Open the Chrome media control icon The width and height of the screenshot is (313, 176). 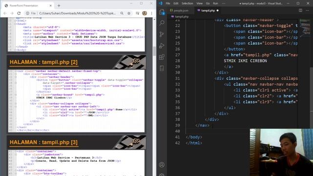pos(137,13)
